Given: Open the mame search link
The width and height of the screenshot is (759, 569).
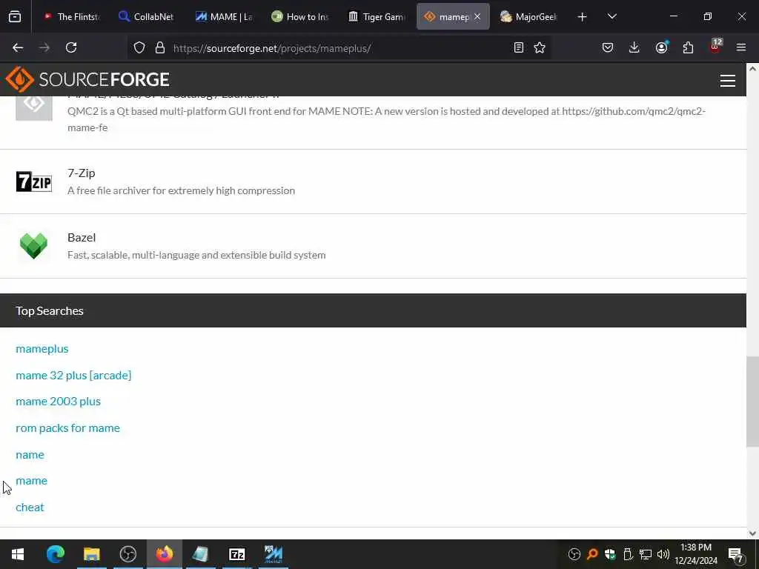Looking at the screenshot, I should [x=31, y=480].
